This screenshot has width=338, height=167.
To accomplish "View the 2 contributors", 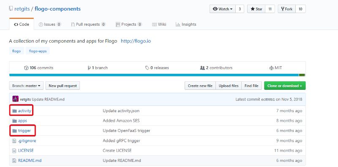I will [216, 68].
